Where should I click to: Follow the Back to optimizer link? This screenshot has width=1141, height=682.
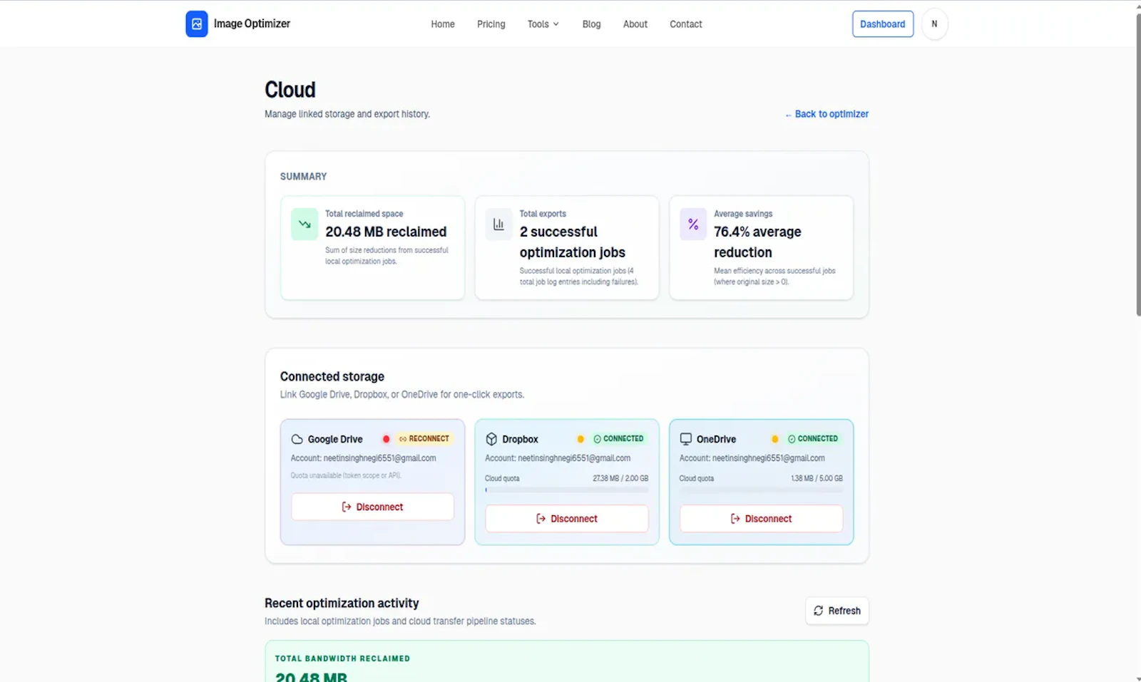coord(827,114)
